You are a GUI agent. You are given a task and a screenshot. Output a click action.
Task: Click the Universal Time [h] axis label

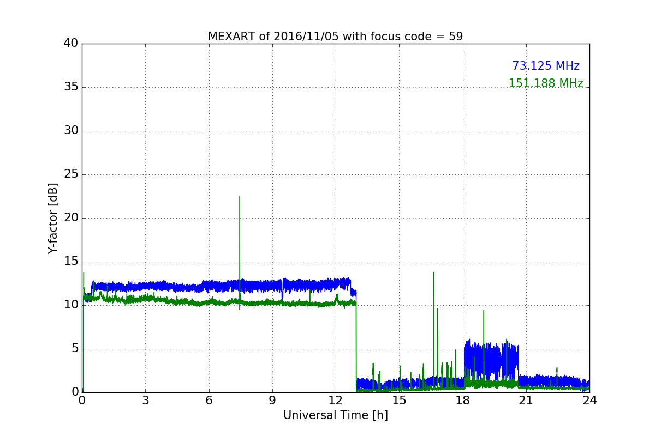click(335, 415)
